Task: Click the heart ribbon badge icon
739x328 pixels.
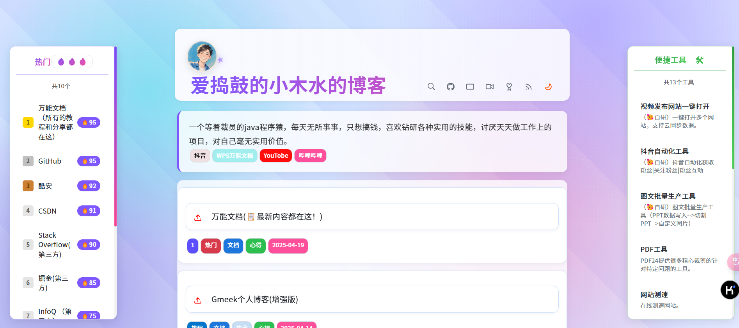Action: coord(509,87)
